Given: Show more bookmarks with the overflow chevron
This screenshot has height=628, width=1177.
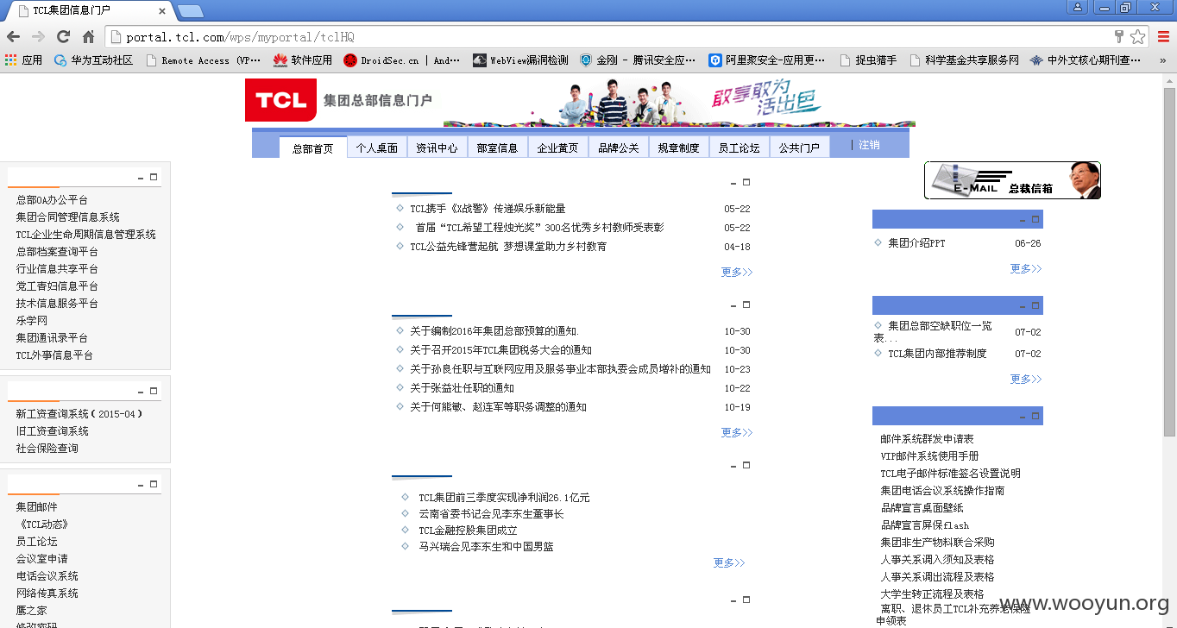Looking at the screenshot, I should [x=1163, y=60].
